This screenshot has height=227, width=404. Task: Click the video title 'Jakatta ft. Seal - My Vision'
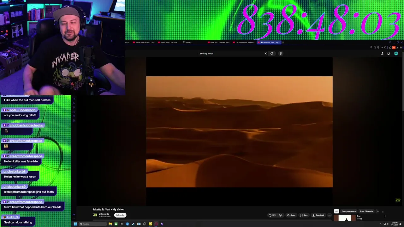[108, 209]
